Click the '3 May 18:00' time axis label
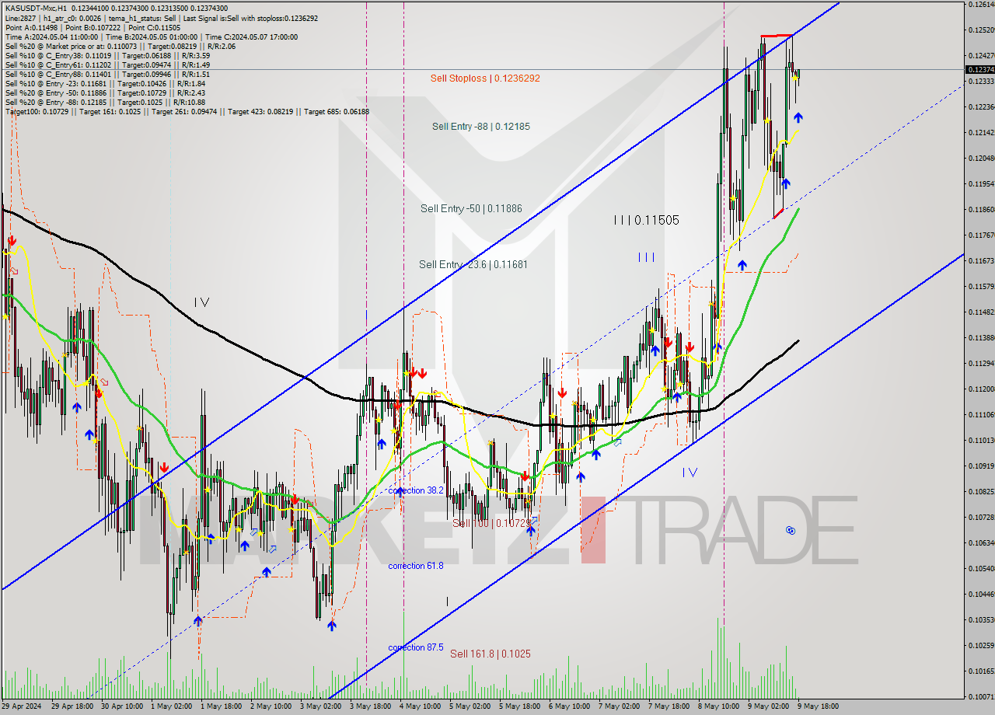The image size is (995, 715). click(370, 706)
